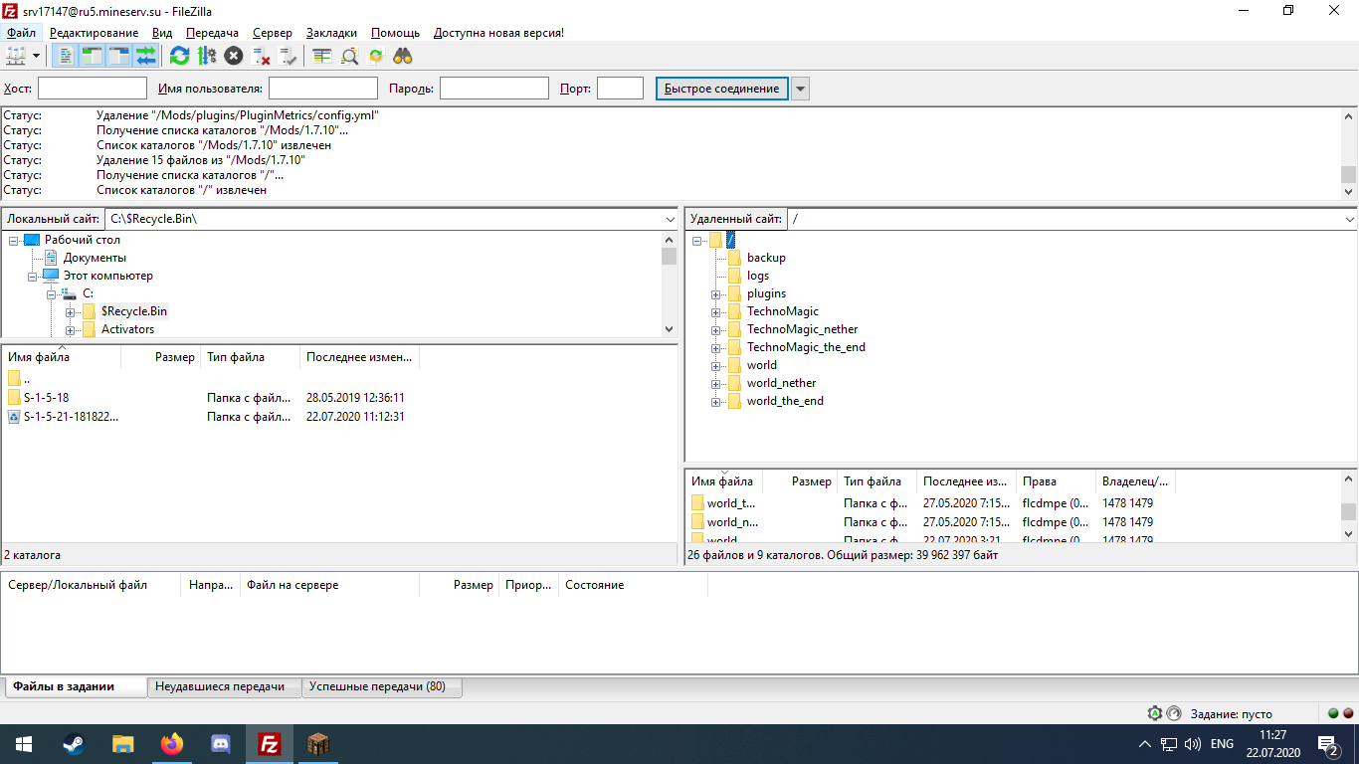Disconnect from the current server
The image size is (1359, 764).
pyautogui.click(x=262, y=56)
